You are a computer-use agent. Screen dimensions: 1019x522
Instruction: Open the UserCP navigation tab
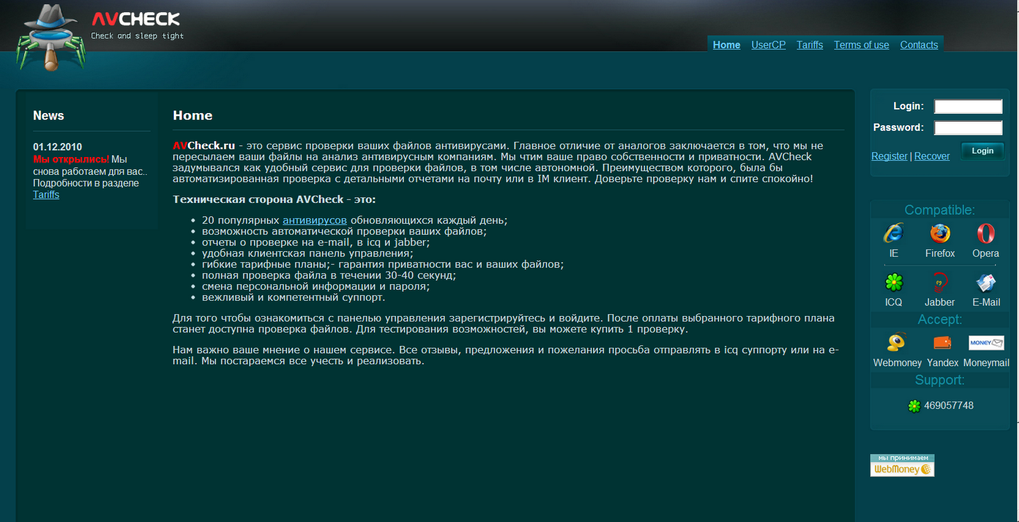pyautogui.click(x=768, y=45)
